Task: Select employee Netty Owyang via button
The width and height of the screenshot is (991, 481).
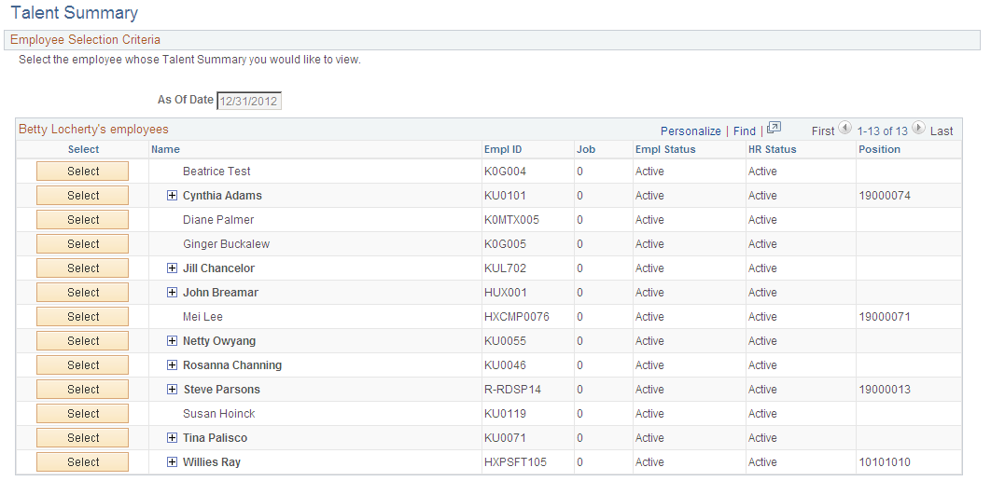Action: [83, 341]
